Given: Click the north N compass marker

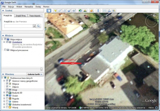Looking at the screenshot, I should point(154,15).
